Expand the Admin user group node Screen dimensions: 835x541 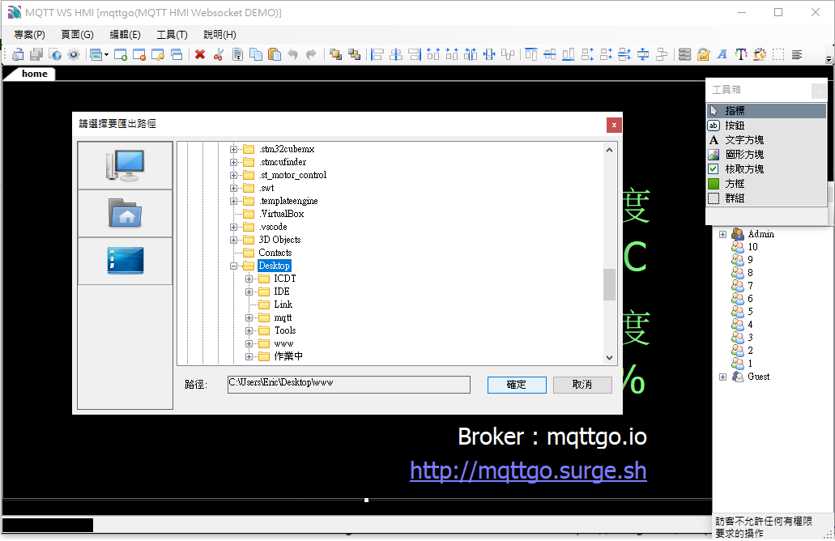click(722, 234)
